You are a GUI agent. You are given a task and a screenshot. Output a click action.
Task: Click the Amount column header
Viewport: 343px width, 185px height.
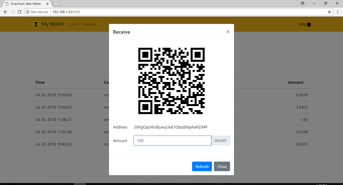pos(296,82)
